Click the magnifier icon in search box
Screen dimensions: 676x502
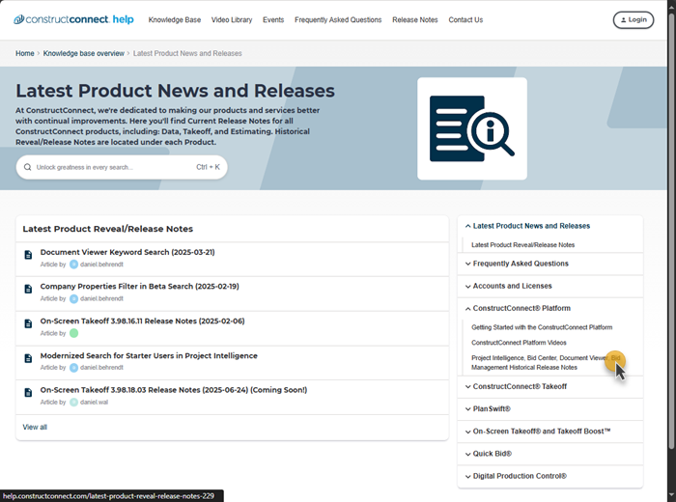[28, 167]
